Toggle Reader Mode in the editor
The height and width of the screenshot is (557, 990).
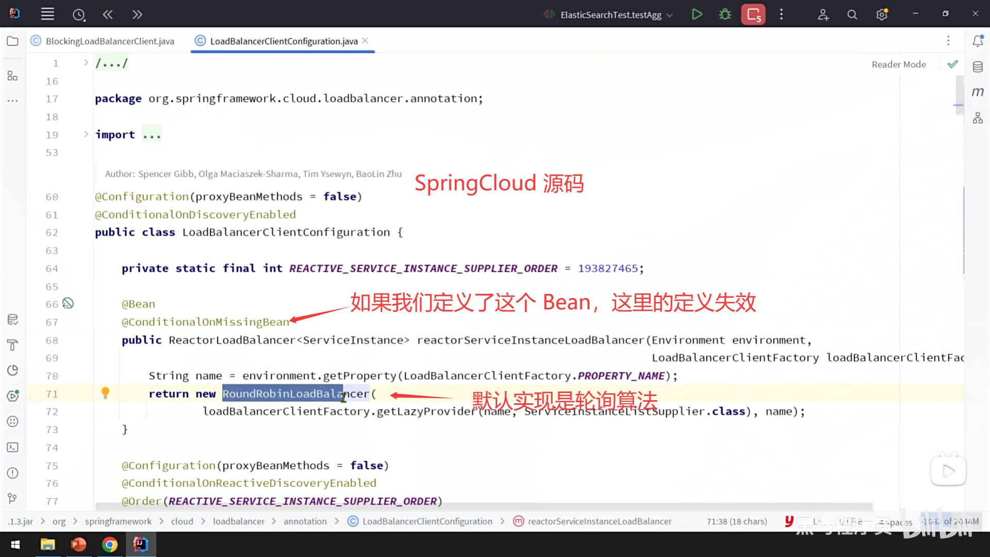click(899, 64)
